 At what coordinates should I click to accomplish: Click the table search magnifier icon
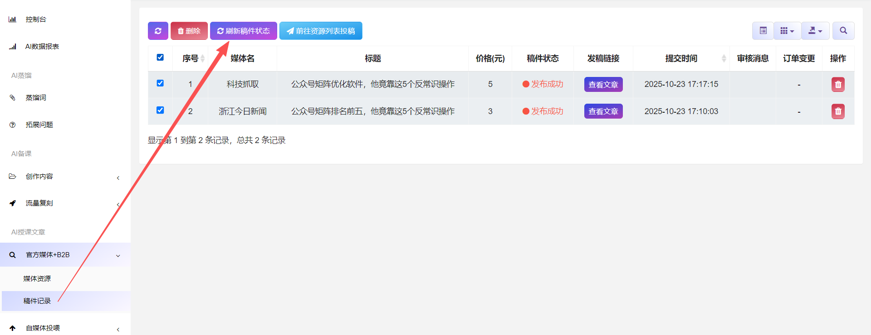point(843,31)
